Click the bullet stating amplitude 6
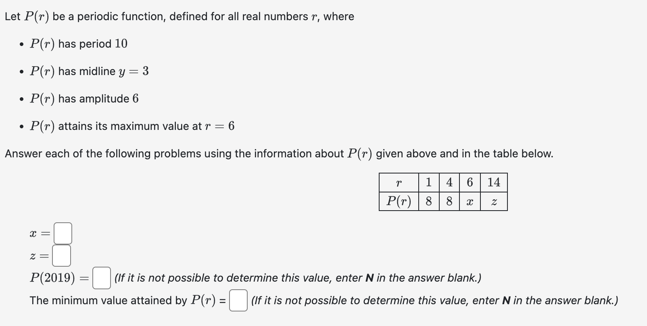Screen dimensions: 647x326 click(x=84, y=98)
